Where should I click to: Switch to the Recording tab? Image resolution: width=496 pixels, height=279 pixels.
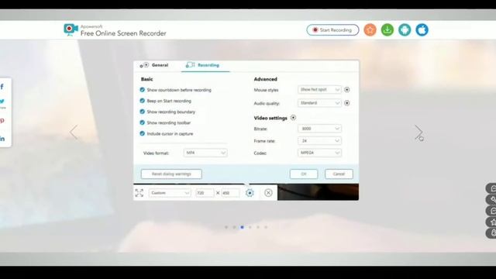point(205,65)
